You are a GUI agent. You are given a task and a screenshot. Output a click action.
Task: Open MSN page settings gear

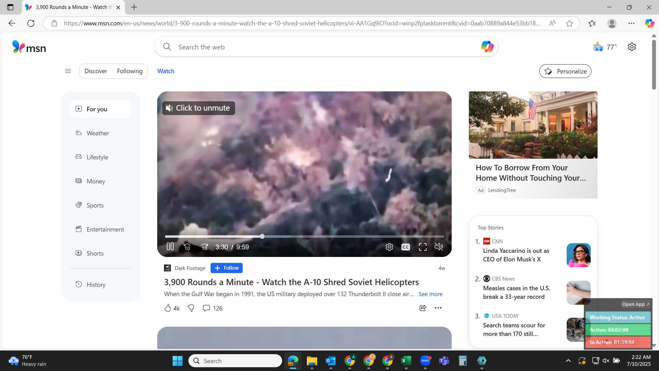click(x=632, y=47)
